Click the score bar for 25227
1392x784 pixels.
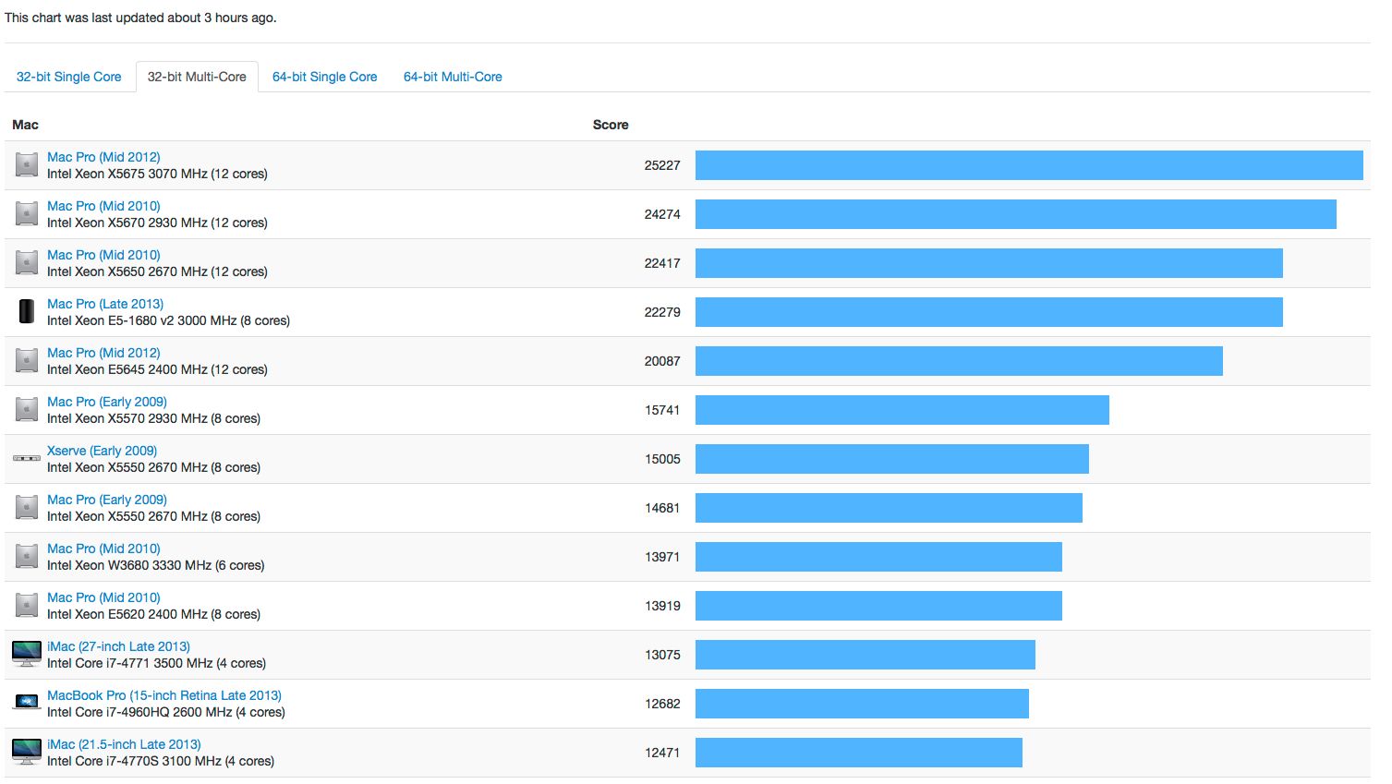click(x=1029, y=165)
